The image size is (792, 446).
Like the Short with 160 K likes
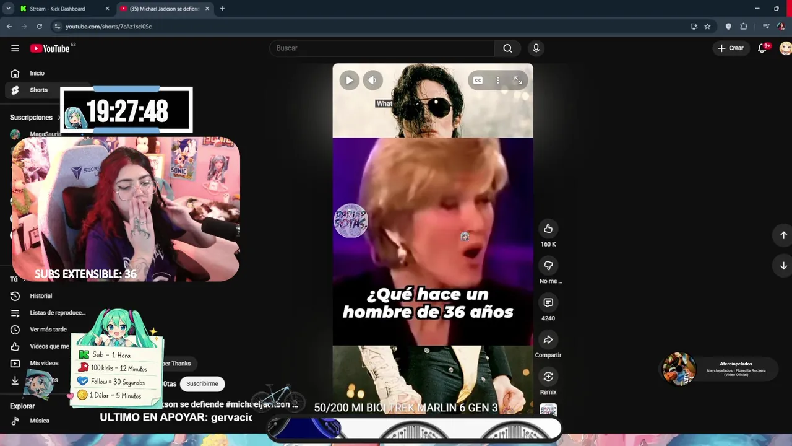point(548,229)
